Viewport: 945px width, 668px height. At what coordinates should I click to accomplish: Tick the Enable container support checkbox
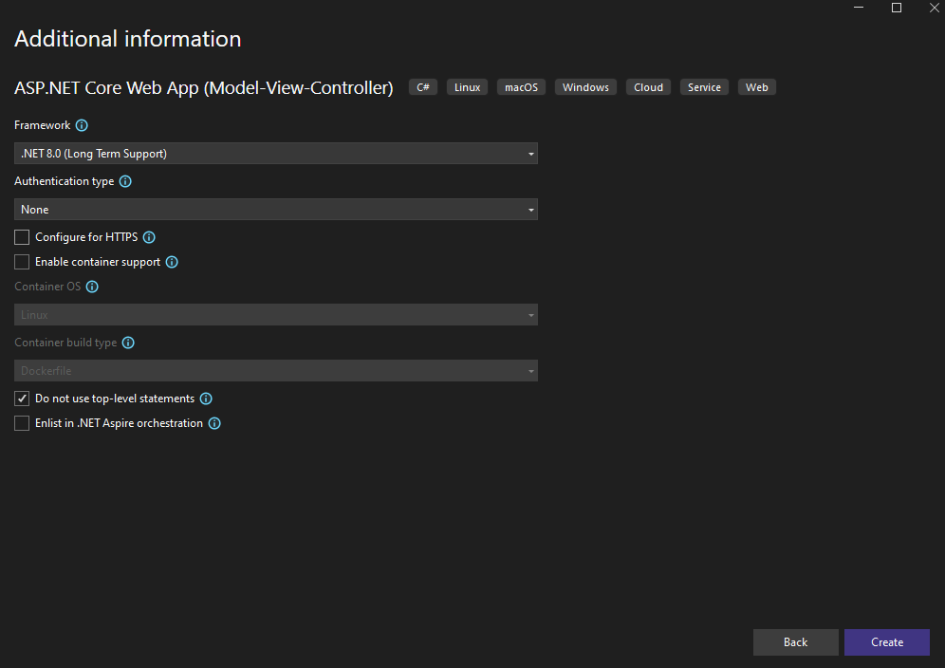[x=22, y=262]
